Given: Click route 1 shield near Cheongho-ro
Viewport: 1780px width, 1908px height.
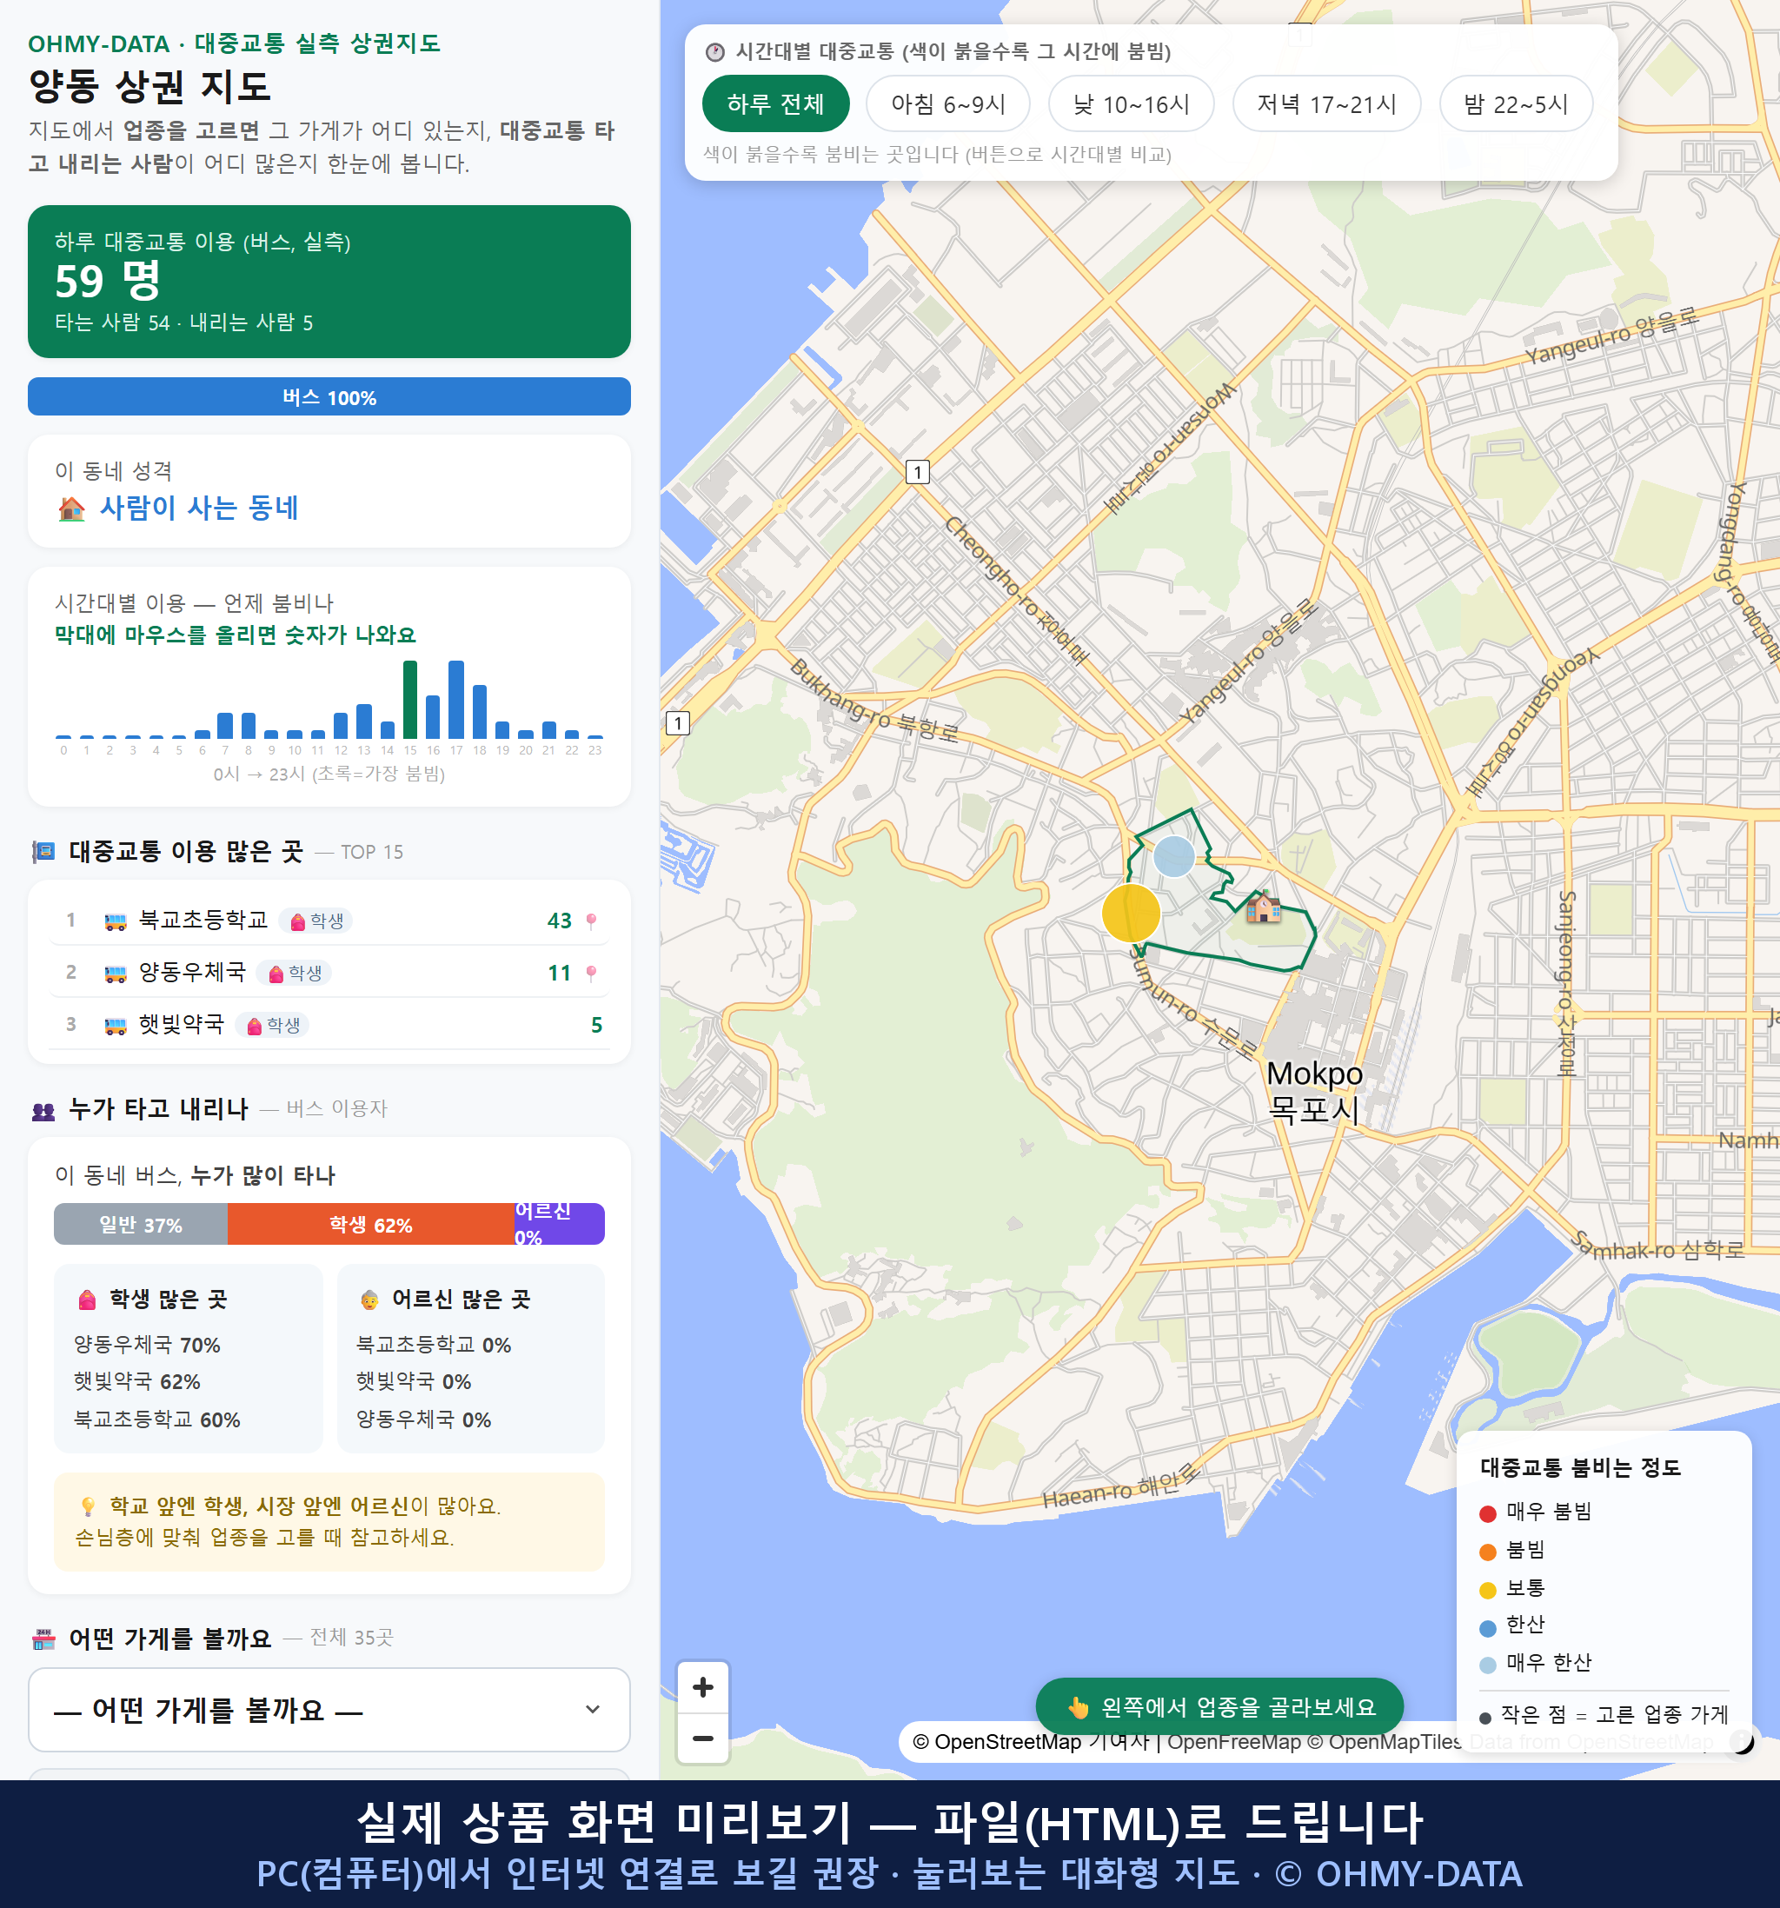Looking at the screenshot, I should (917, 472).
